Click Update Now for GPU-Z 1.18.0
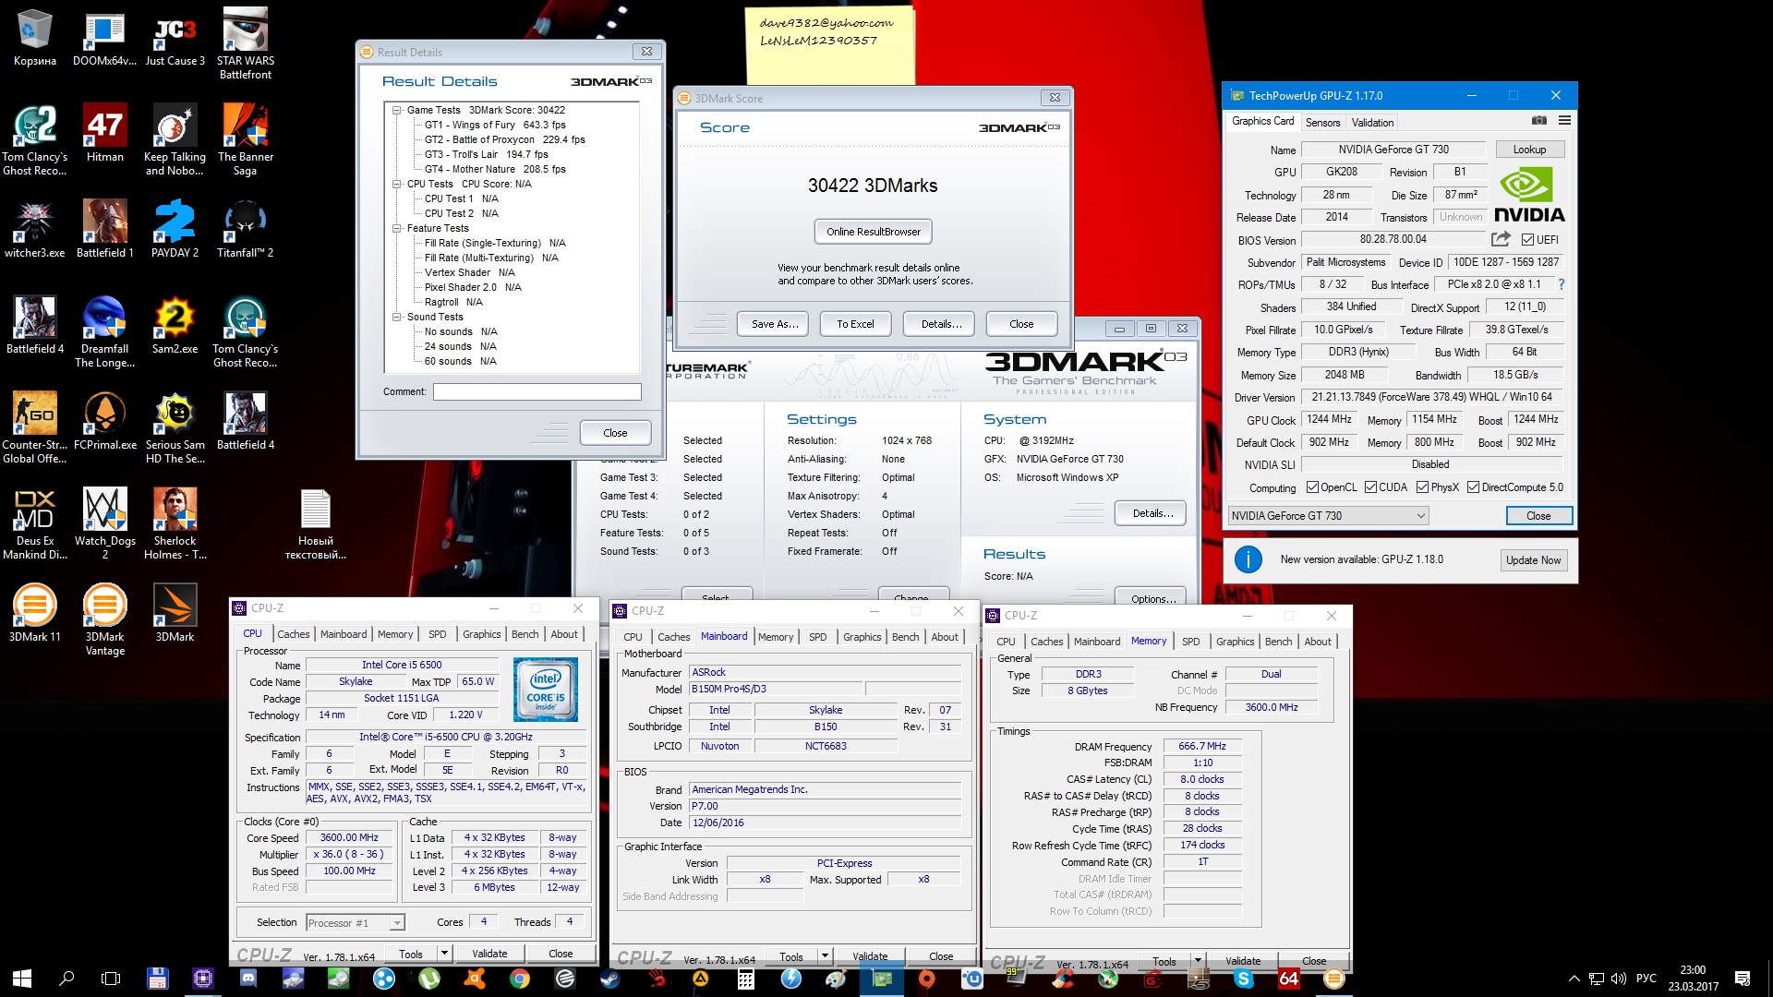 [1533, 560]
